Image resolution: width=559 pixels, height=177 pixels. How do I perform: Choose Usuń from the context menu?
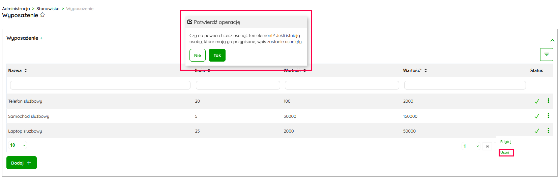[505, 153]
